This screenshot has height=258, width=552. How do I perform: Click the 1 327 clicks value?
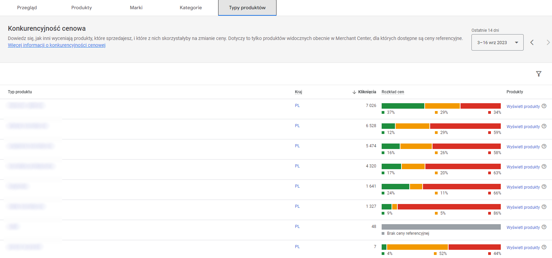[x=371, y=206]
